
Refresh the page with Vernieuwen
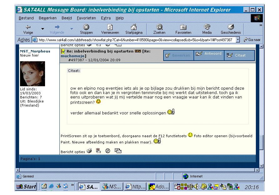(110, 29)
